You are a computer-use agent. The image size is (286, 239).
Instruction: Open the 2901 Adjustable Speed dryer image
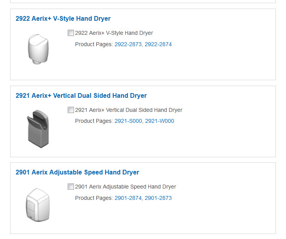click(38, 205)
